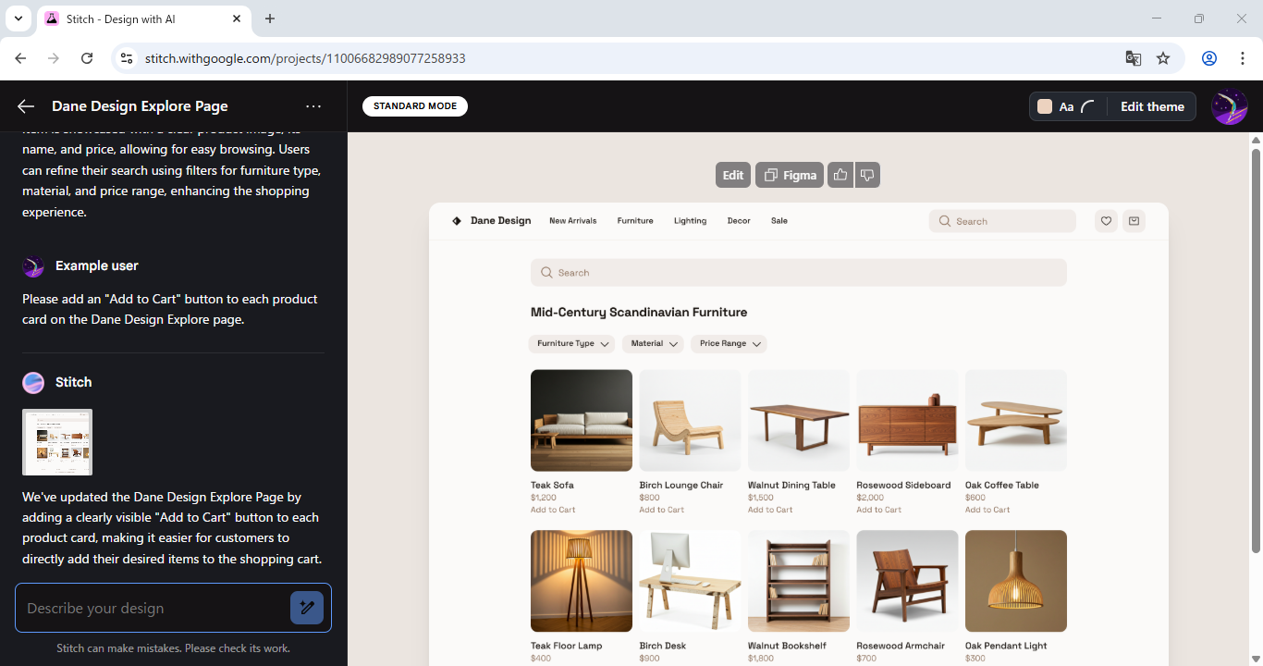Open the Chrome three-dot menu
The width and height of the screenshot is (1263, 666).
click(1241, 58)
